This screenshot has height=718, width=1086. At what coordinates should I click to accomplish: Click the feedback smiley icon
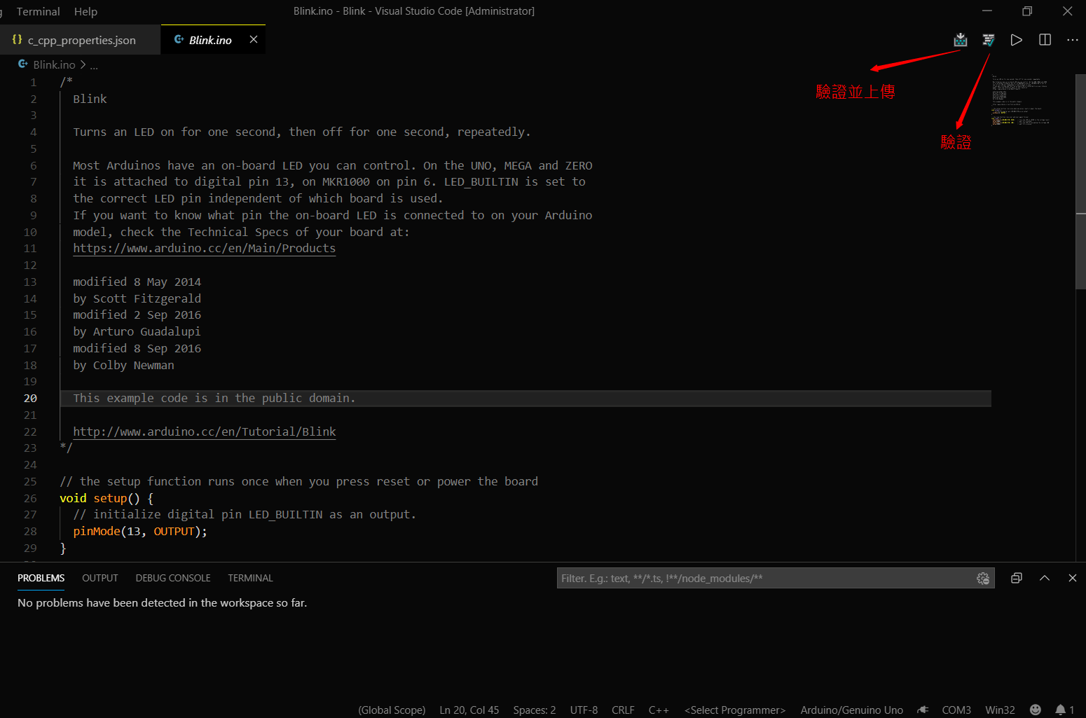[1036, 710]
